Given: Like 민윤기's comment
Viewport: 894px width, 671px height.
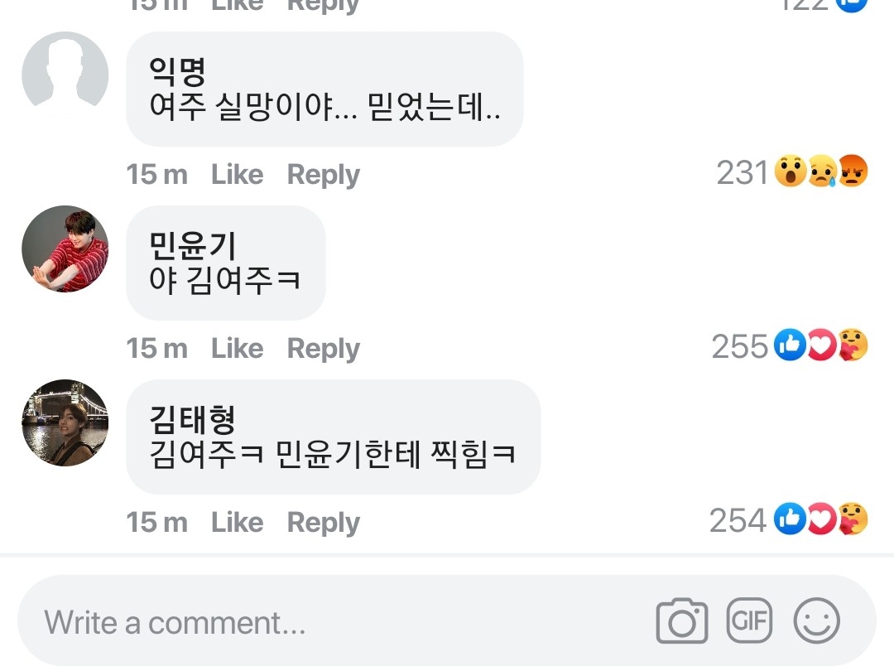Looking at the screenshot, I should tap(237, 349).
